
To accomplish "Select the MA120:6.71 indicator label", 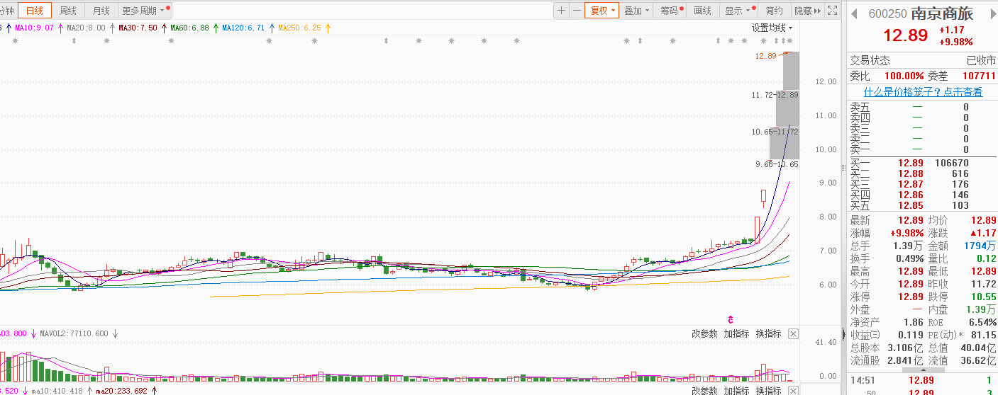I will pos(243,28).
